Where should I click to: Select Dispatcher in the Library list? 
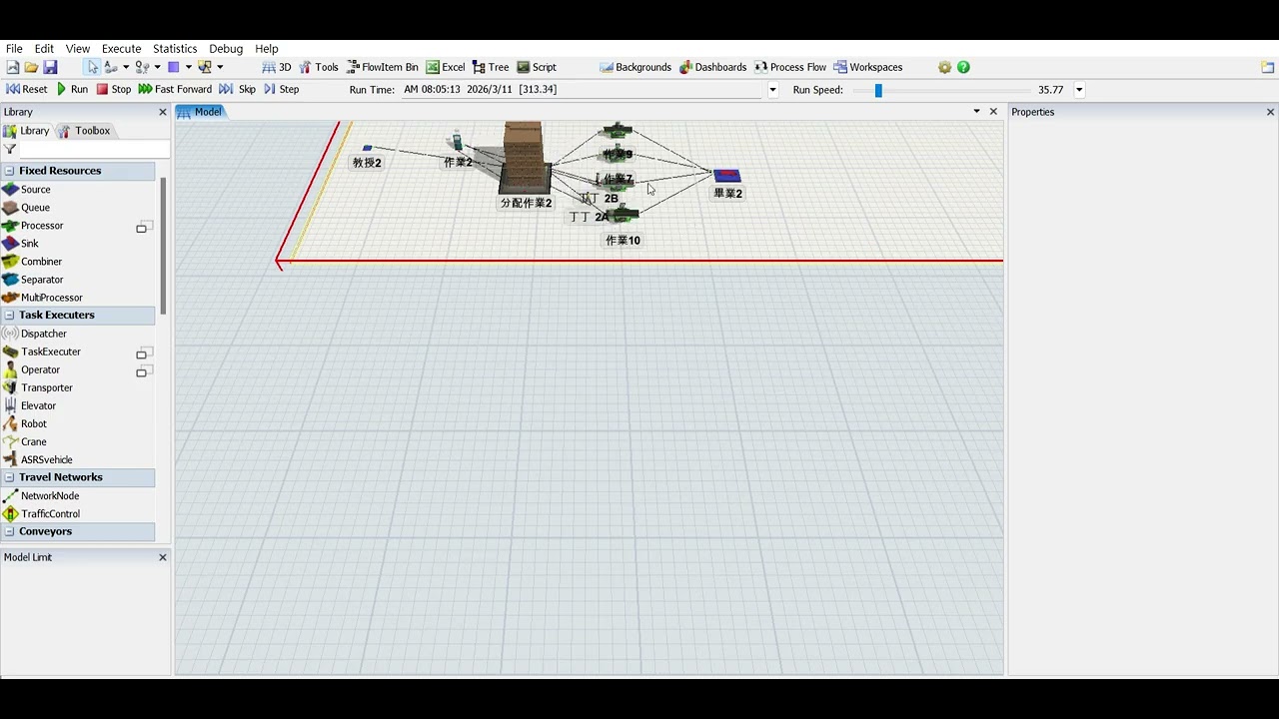tap(44, 334)
